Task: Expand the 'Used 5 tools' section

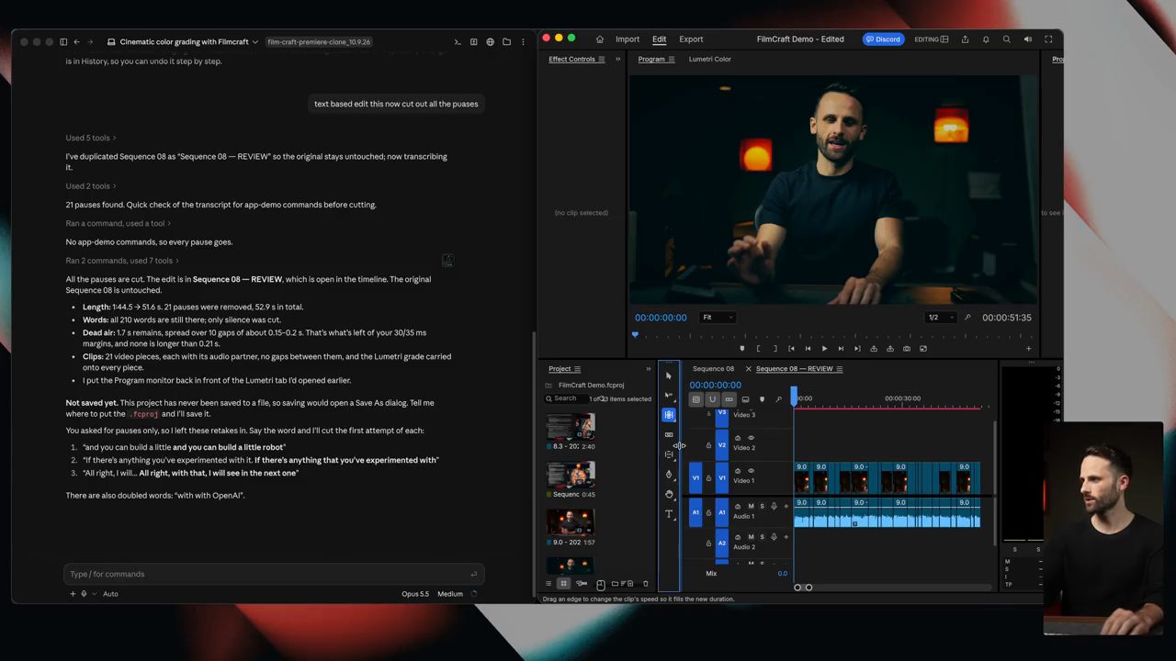Action: 91,138
